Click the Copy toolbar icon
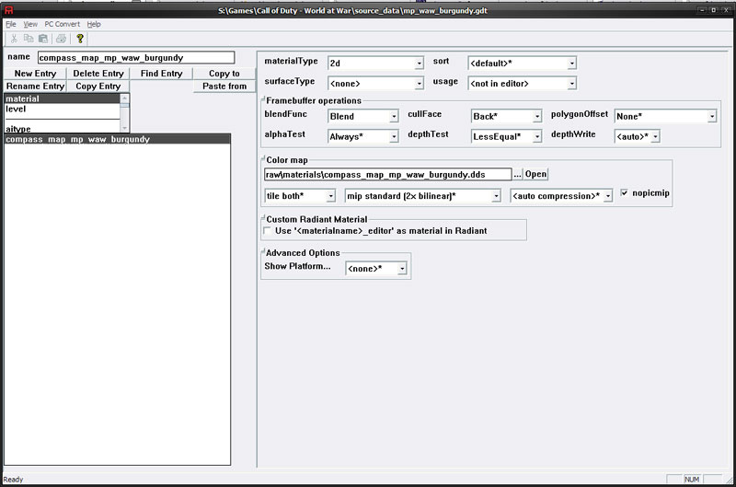 [29, 39]
